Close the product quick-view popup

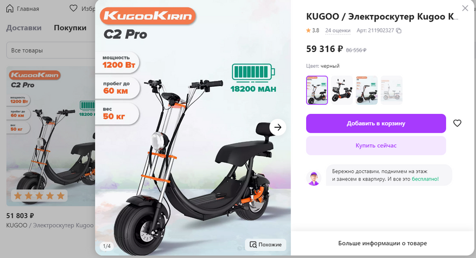click(465, 8)
